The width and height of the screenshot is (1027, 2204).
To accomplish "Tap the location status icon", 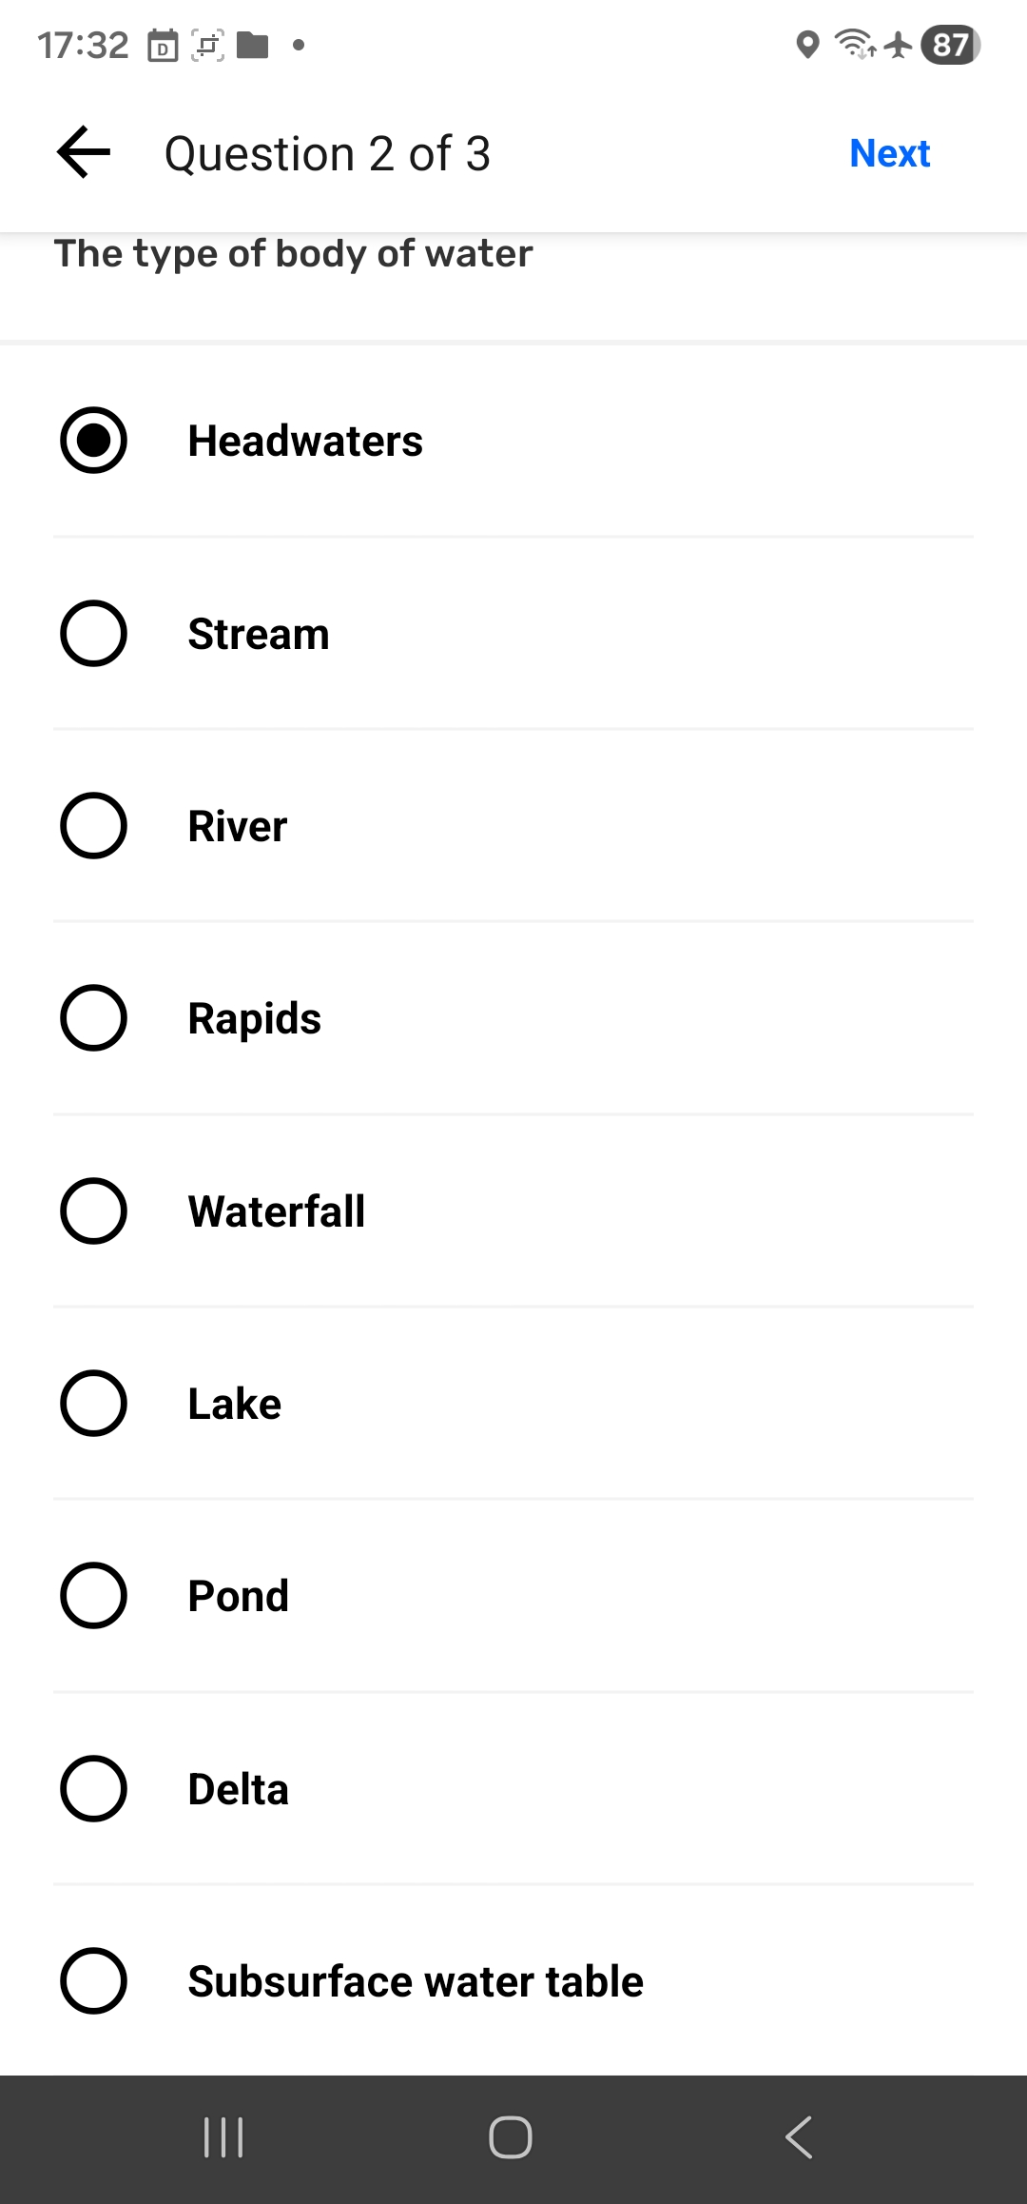I will (x=807, y=45).
